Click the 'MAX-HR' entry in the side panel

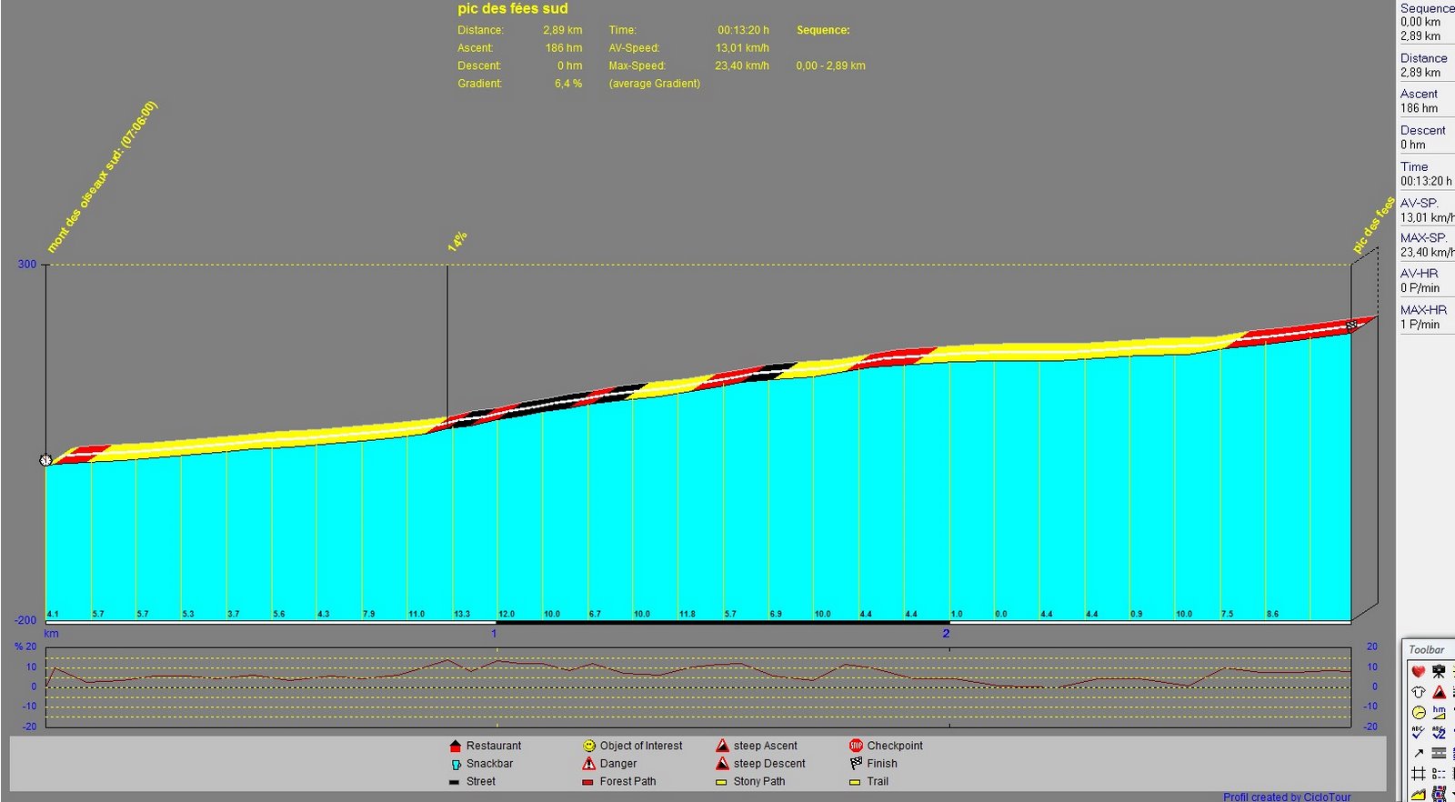[x=1423, y=310]
